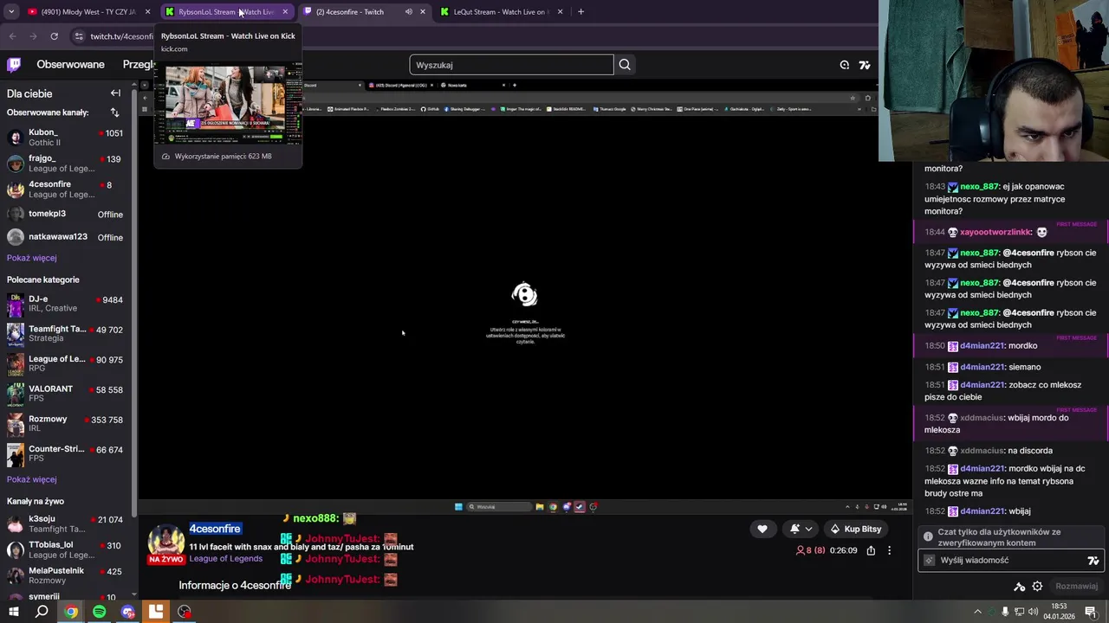The image size is (1109, 623).
Task: Open Teamfight Tactics category in sidebar
Action: (66, 334)
